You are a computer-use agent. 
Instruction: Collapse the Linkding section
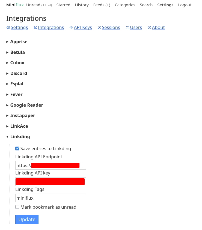(20, 136)
